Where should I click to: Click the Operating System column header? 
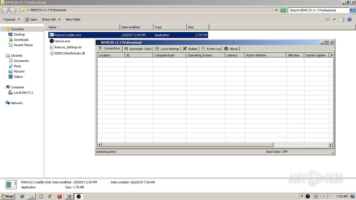(x=206, y=55)
